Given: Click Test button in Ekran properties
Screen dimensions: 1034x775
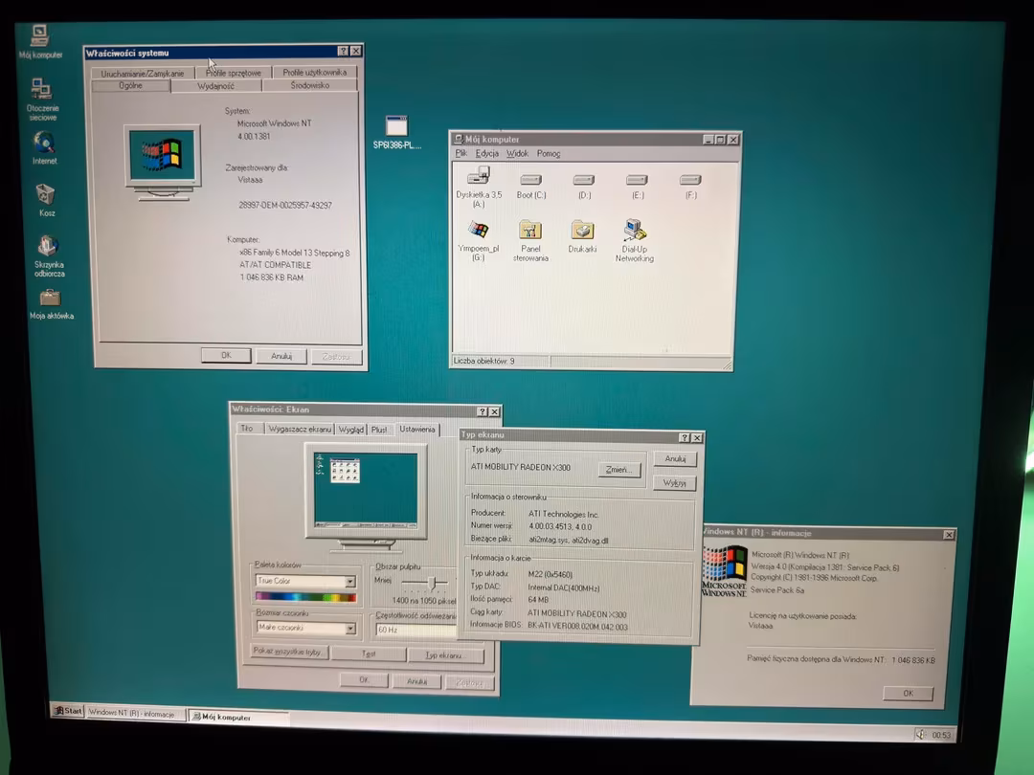Looking at the screenshot, I should pyautogui.click(x=369, y=653).
